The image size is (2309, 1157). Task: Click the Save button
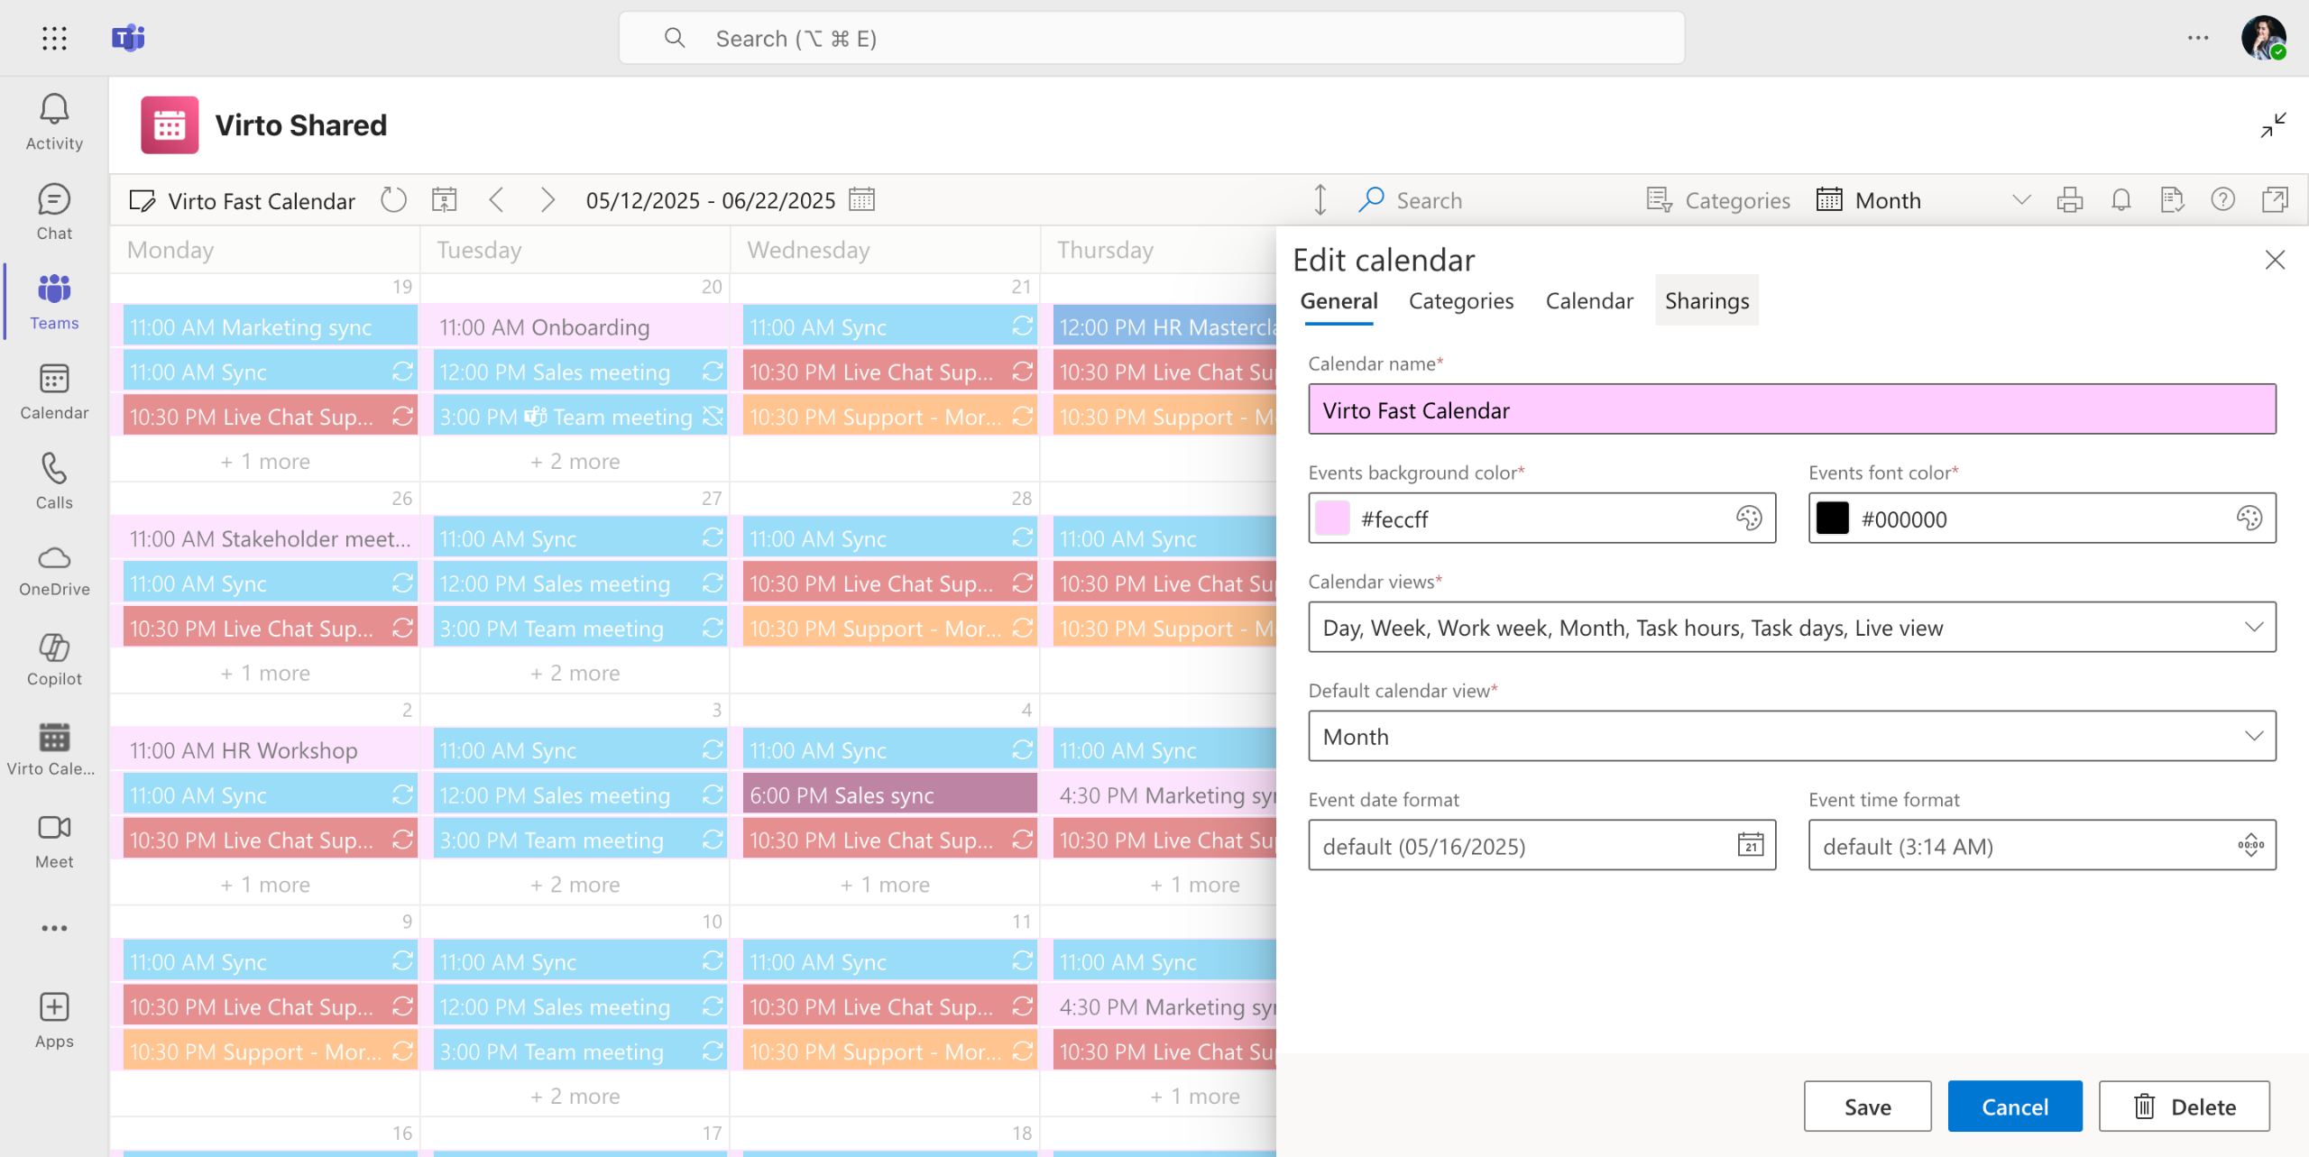(1866, 1106)
